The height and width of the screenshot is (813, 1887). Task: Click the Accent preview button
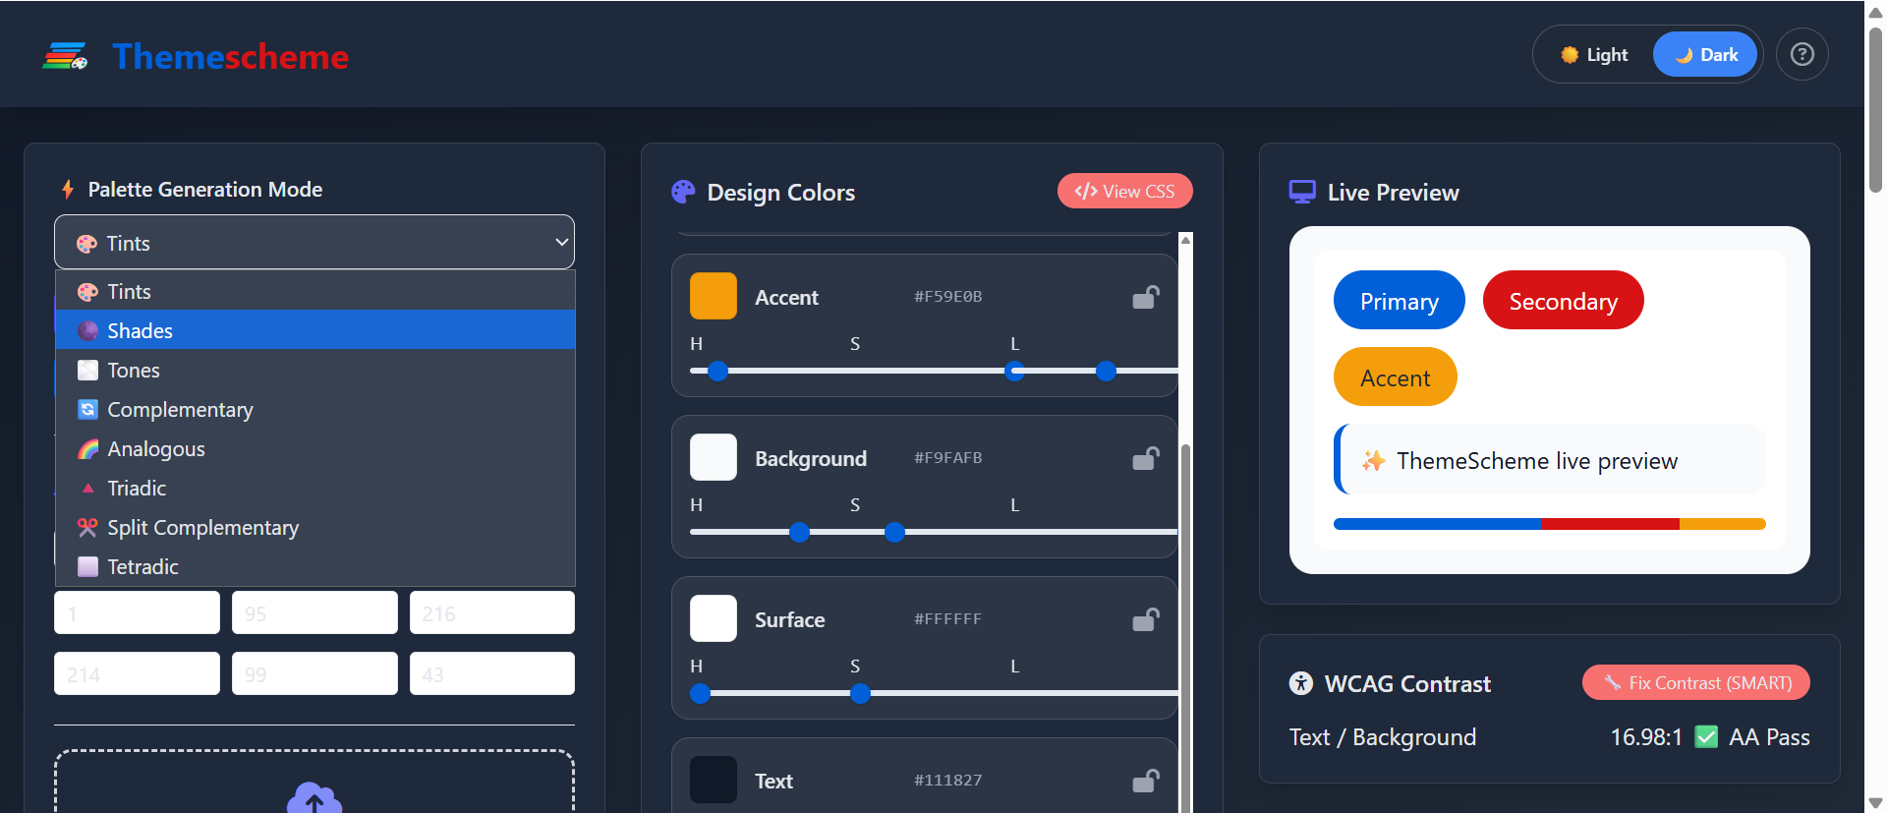[x=1395, y=377]
